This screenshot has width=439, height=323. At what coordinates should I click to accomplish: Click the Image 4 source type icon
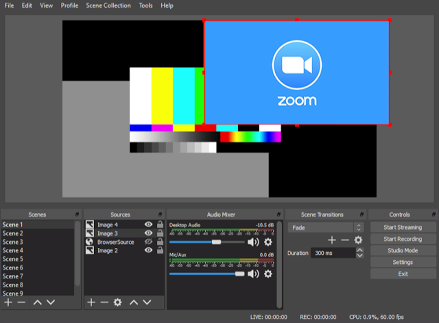pyautogui.click(x=90, y=224)
